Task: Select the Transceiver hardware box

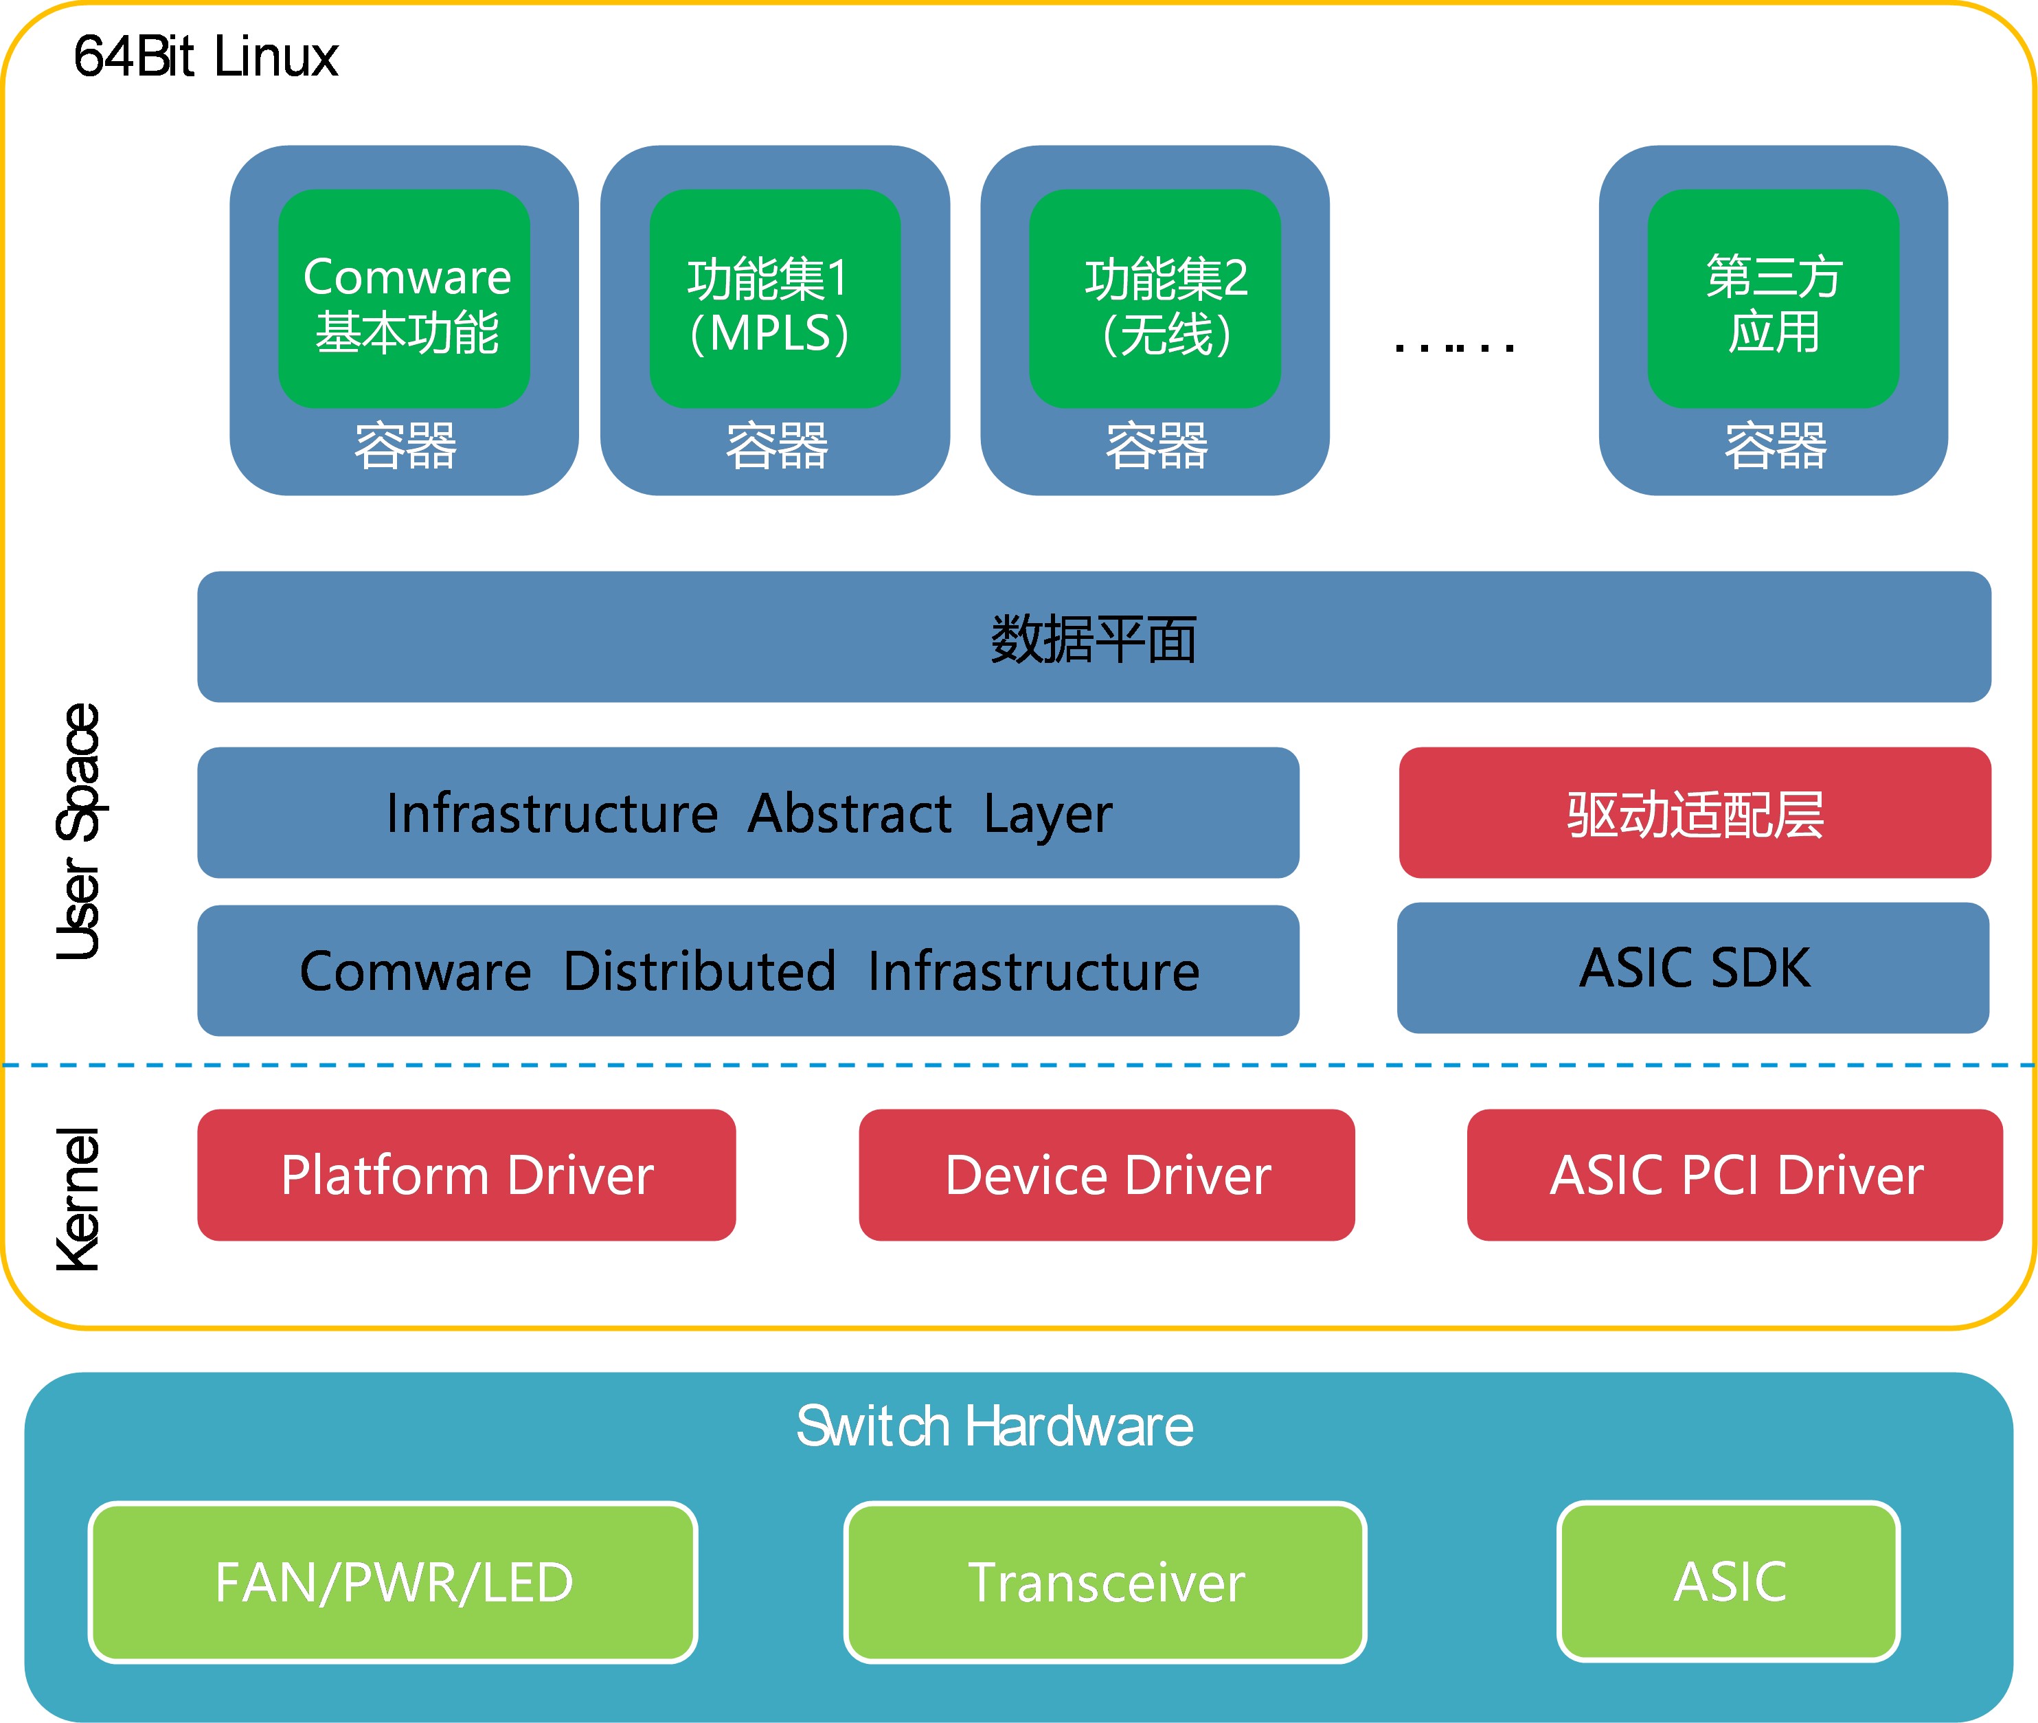Action: tap(1105, 1582)
